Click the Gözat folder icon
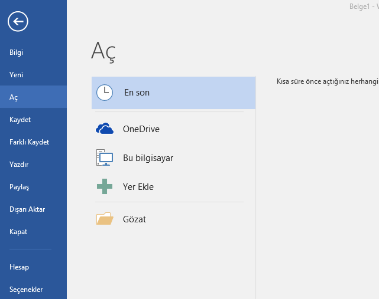 click(x=105, y=219)
